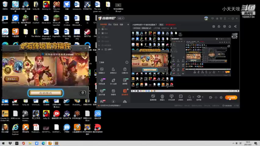Edit the 炉石传说 category tag
Viewport: 260px width, 146px height.
(x=142, y=28)
